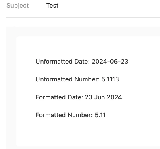Viewport: 160px width, 149px height.
Task: Click the divider line below Subject row
Action: (x=83, y=17)
